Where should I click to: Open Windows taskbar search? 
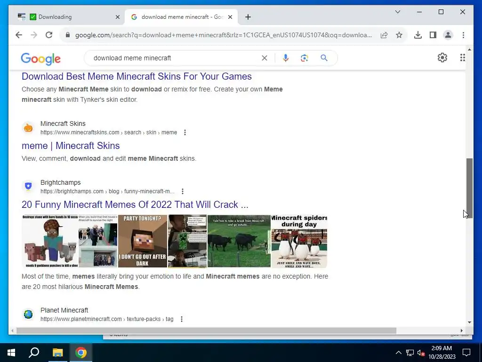[x=34, y=353]
